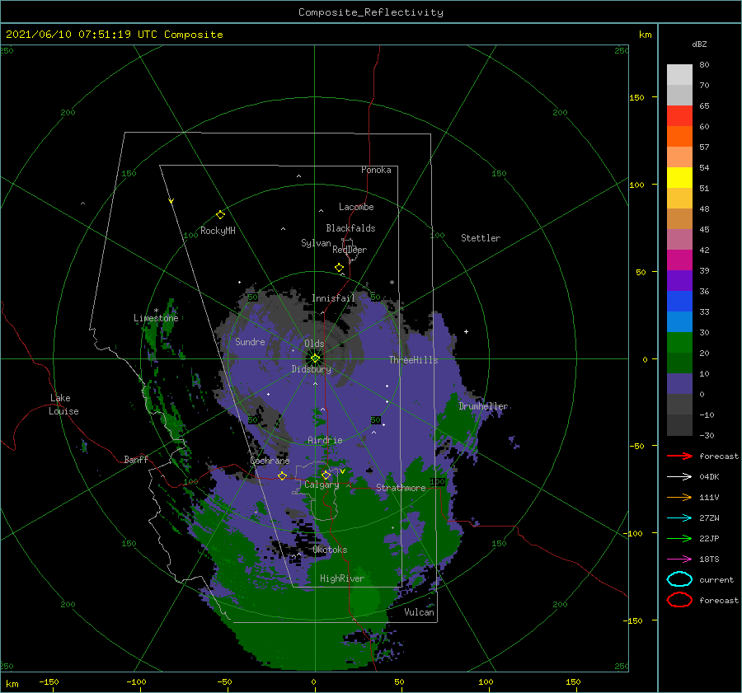Click the yellow radar site marker near Olds
Image resolution: width=742 pixels, height=693 pixels.
coord(315,358)
